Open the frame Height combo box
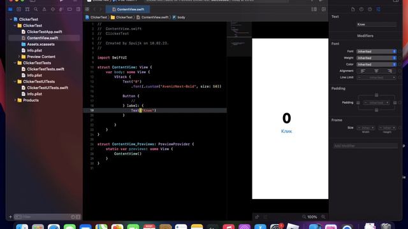 [387, 128]
